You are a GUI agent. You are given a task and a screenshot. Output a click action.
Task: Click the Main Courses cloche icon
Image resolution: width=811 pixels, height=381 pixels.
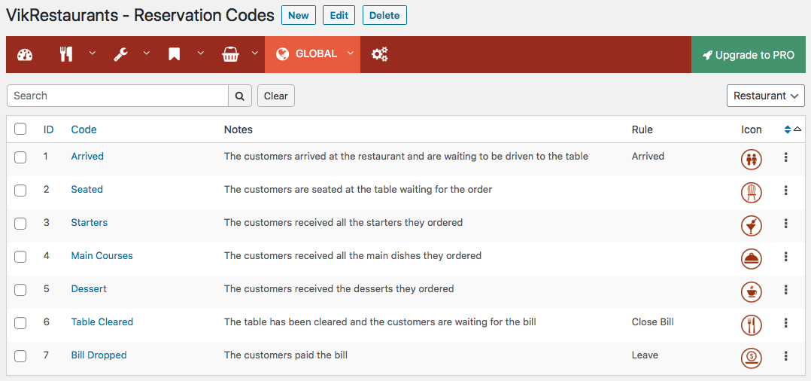[x=751, y=259]
